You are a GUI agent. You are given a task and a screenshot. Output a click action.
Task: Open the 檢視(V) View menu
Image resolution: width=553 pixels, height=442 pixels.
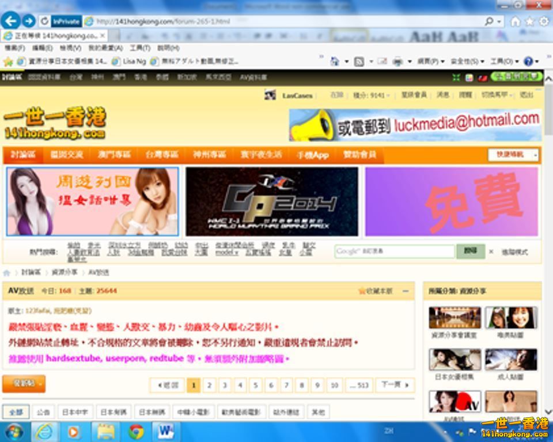coord(70,48)
